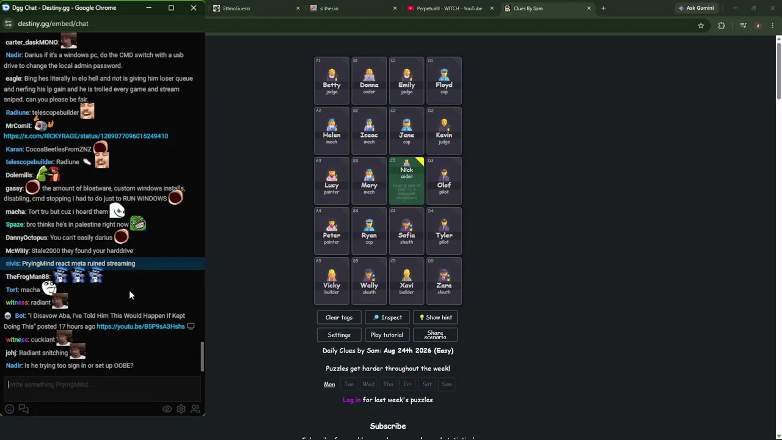Open the Chrome three-dot menu
This screenshot has width=782, height=440.
click(x=773, y=26)
